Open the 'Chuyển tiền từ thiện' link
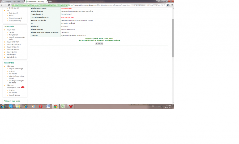 click(13, 42)
